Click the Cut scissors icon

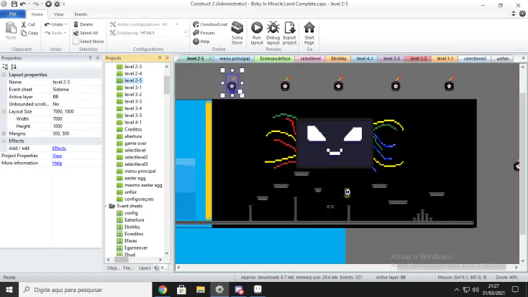coord(24,24)
